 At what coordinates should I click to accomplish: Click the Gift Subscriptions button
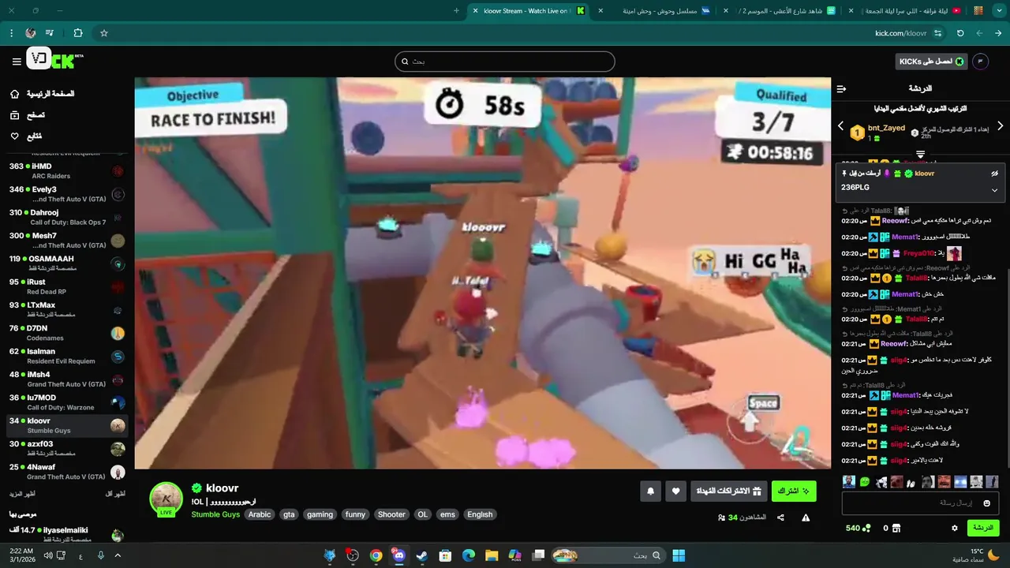[728, 491]
